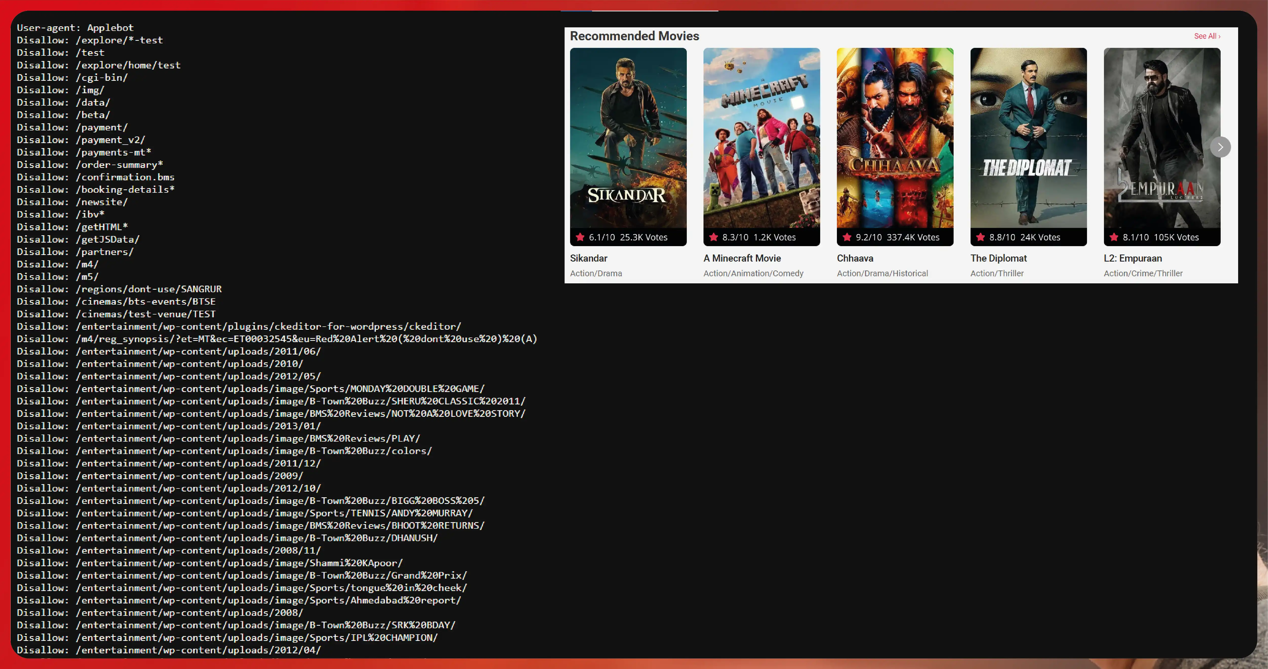
Task: Click the Disallow: /partners/ line
Action: pos(75,251)
